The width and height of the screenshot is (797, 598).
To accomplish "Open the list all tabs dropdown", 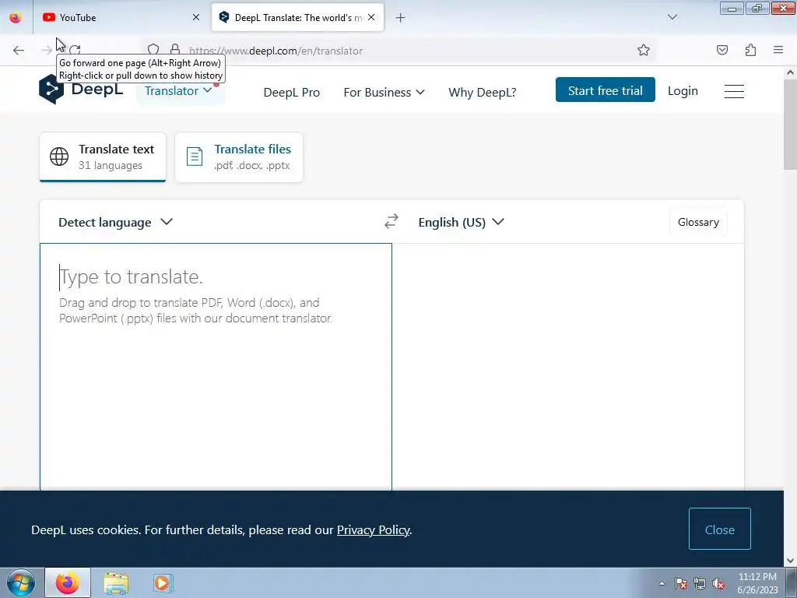I will [672, 17].
